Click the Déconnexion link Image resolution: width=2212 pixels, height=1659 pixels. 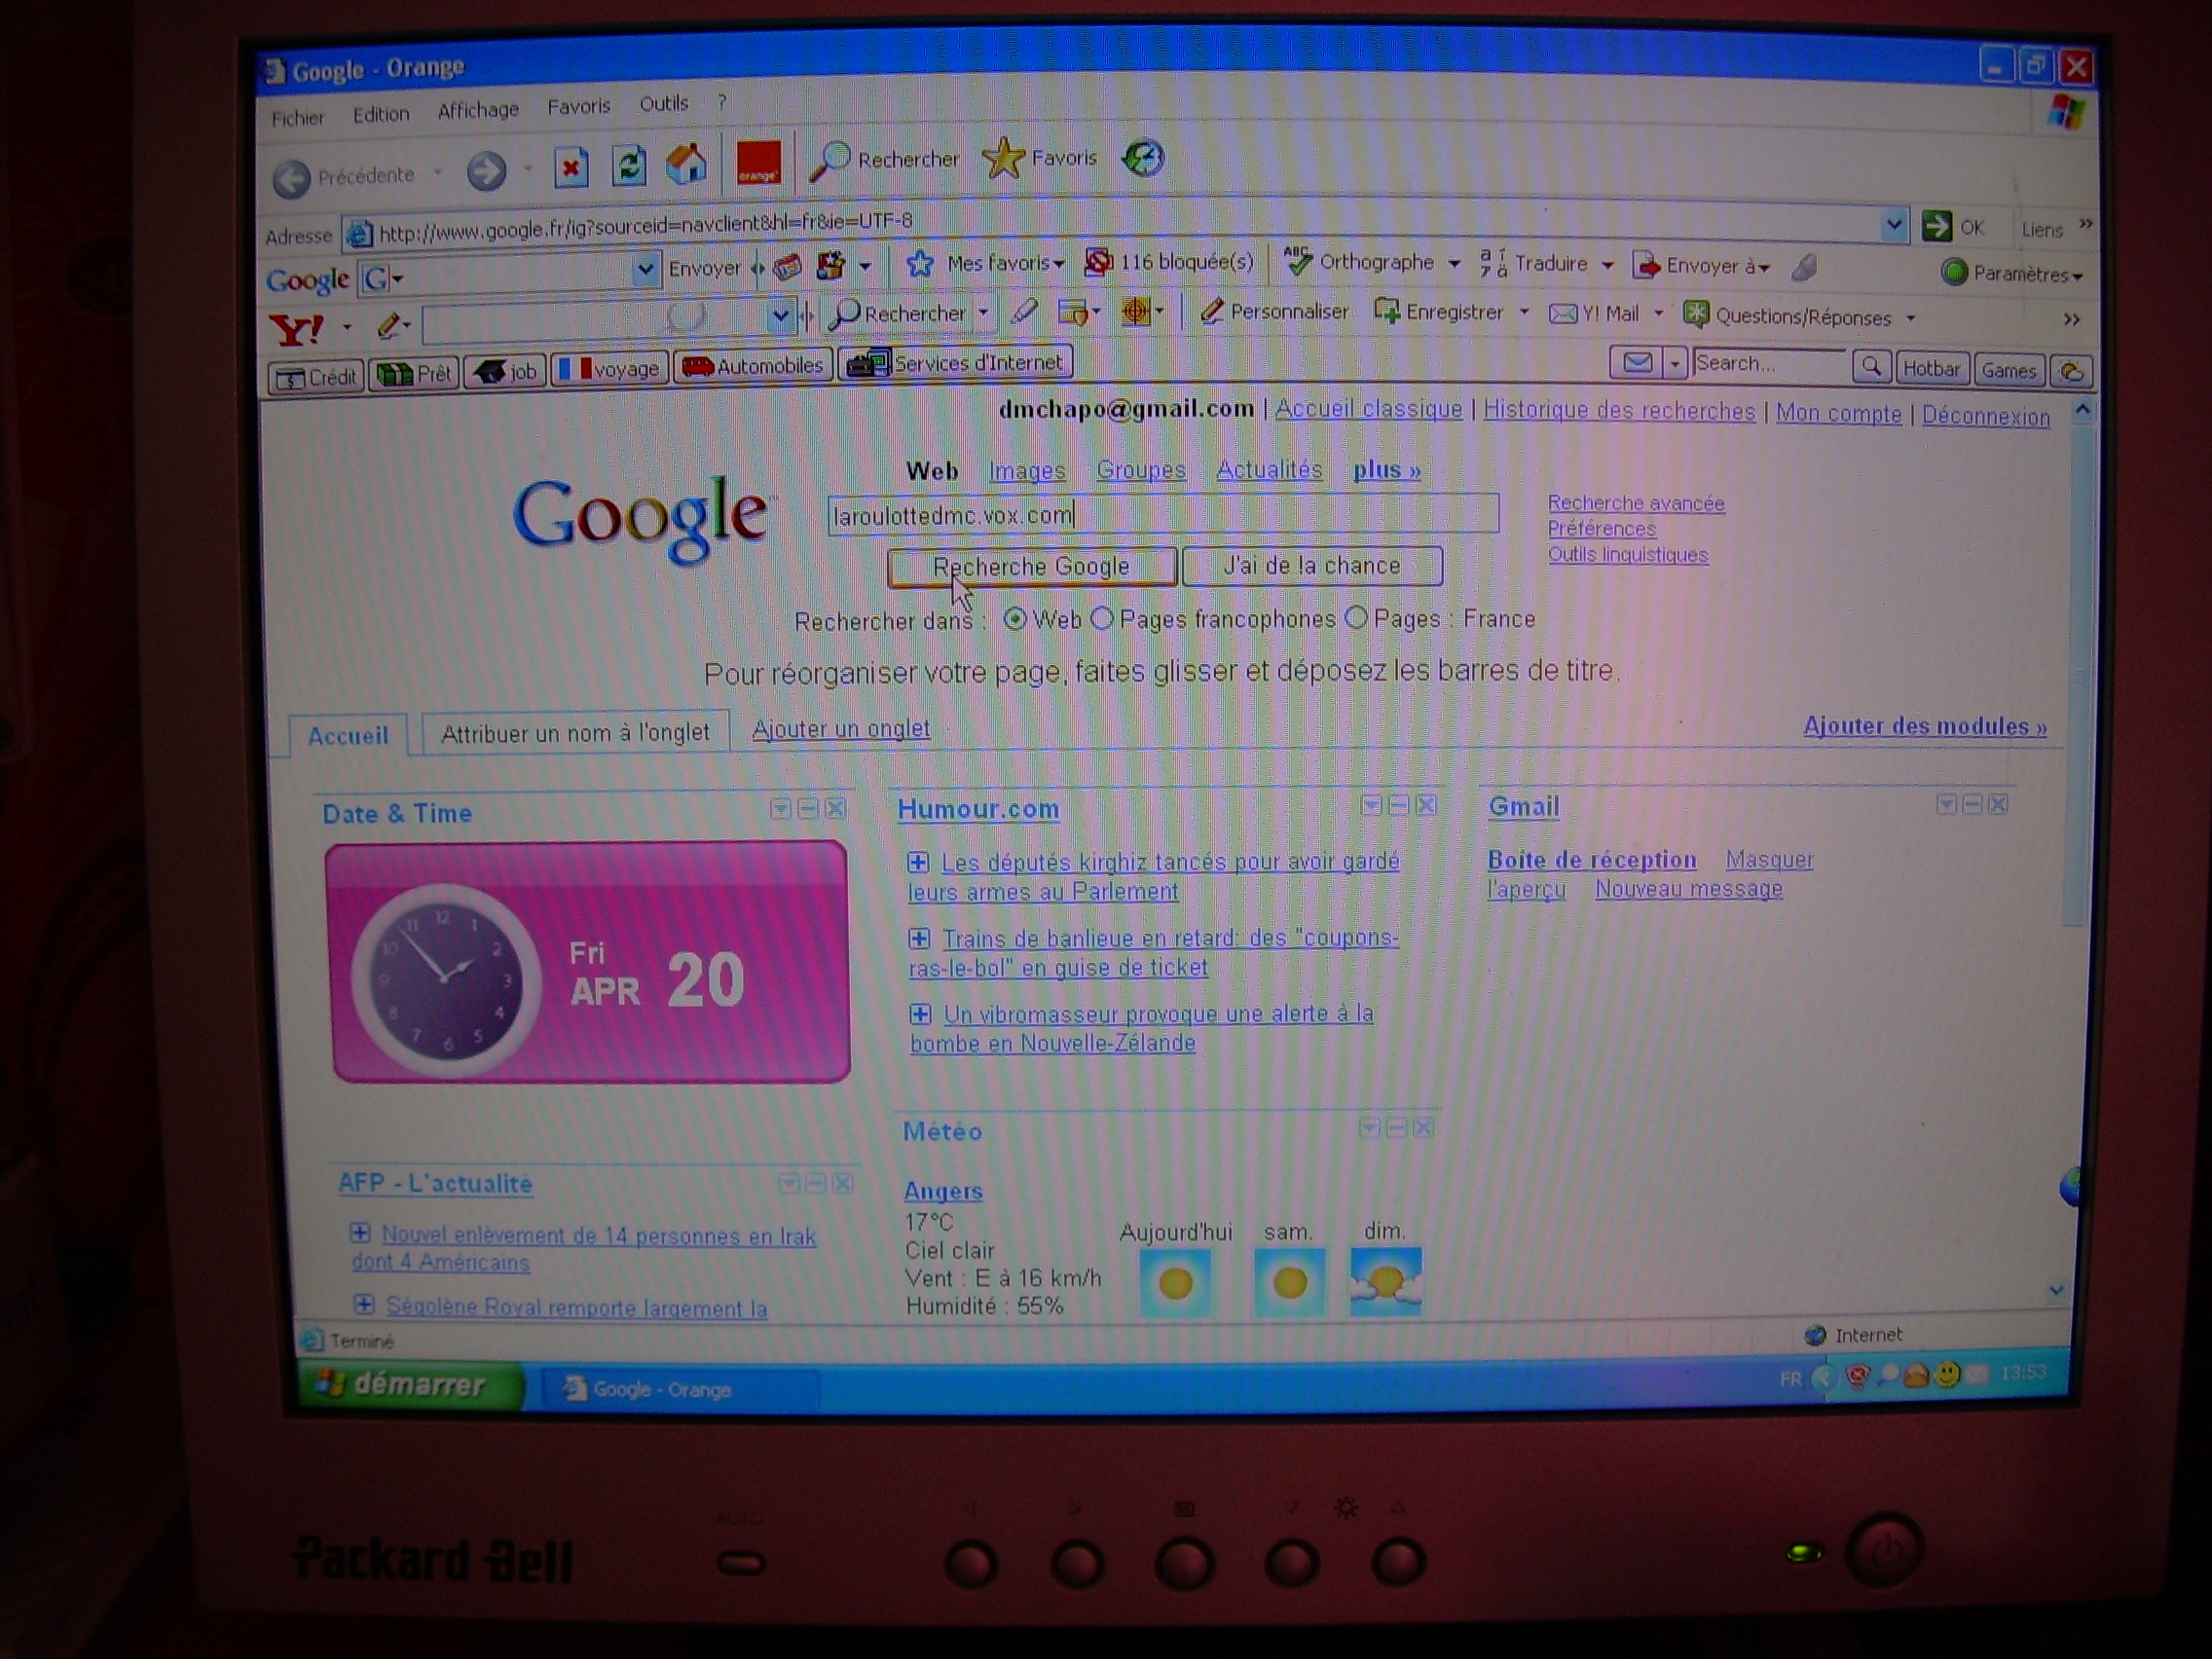(1986, 416)
